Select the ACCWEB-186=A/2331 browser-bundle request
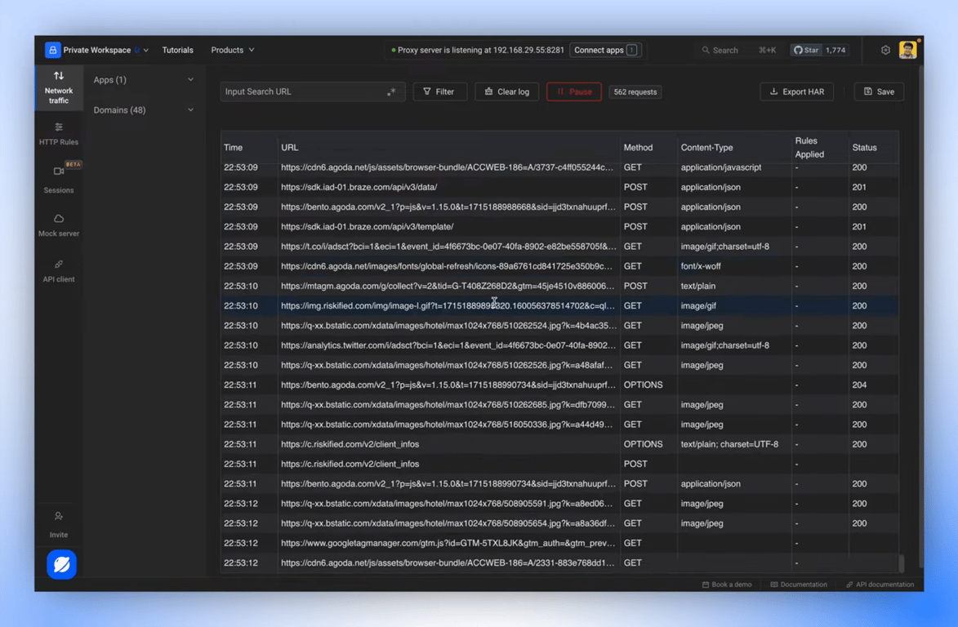958x627 pixels. tap(559, 563)
